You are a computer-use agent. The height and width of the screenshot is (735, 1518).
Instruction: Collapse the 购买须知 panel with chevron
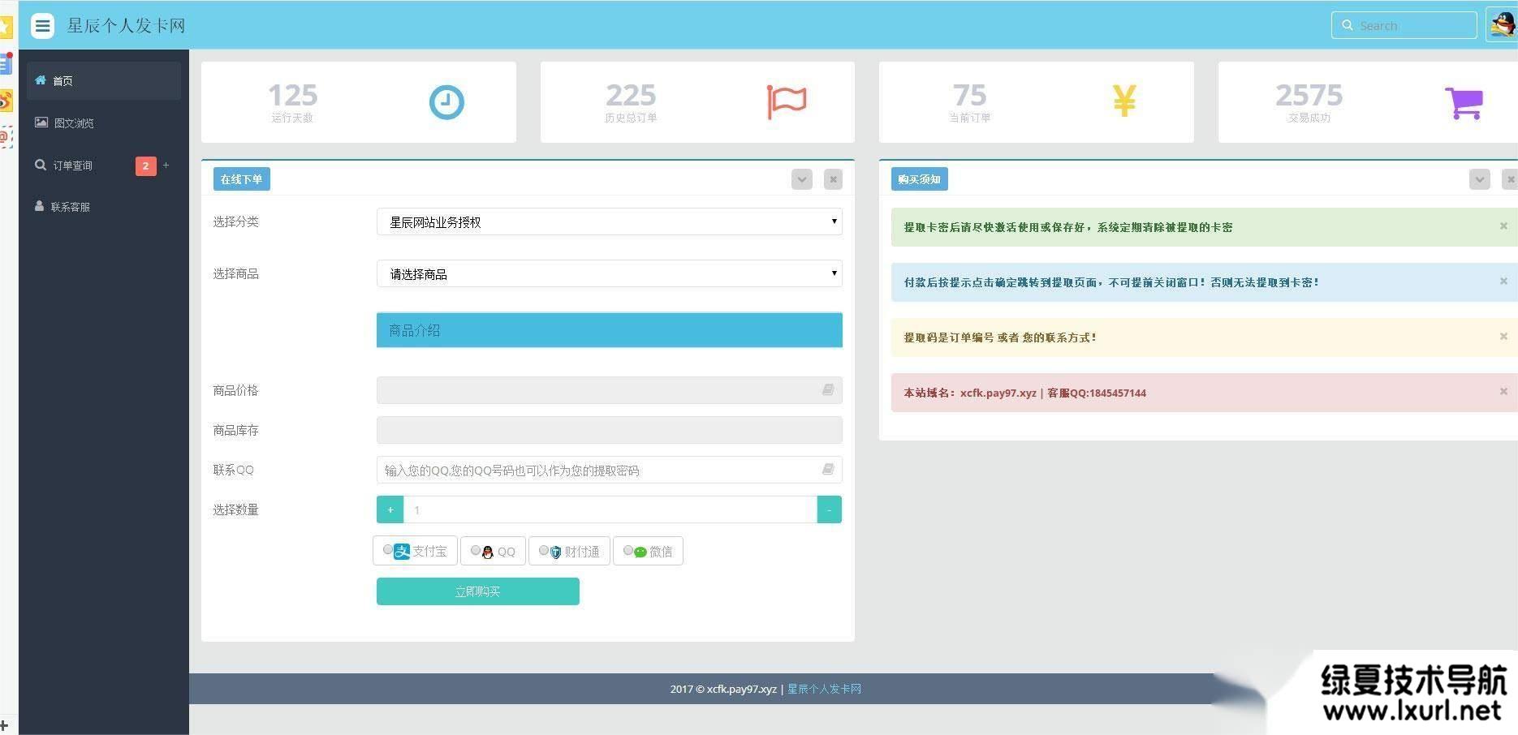[x=1479, y=179]
